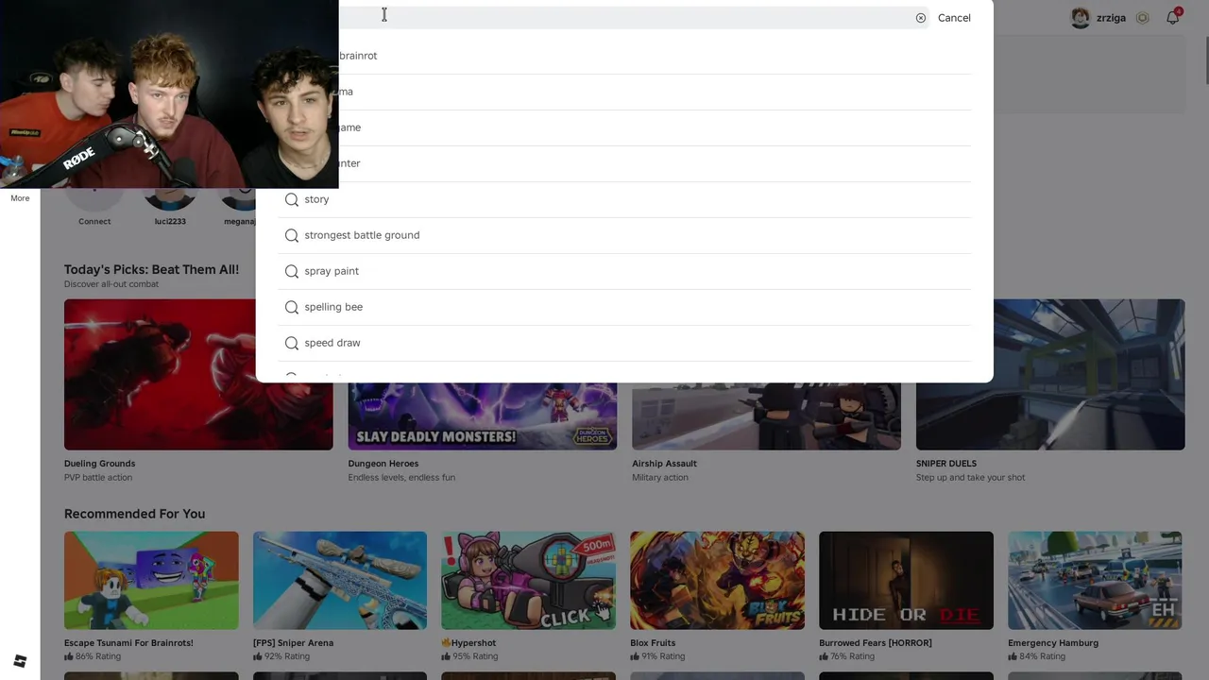Open Airship Assault game thumbnail
This screenshot has width=1209, height=680.
tap(766, 416)
